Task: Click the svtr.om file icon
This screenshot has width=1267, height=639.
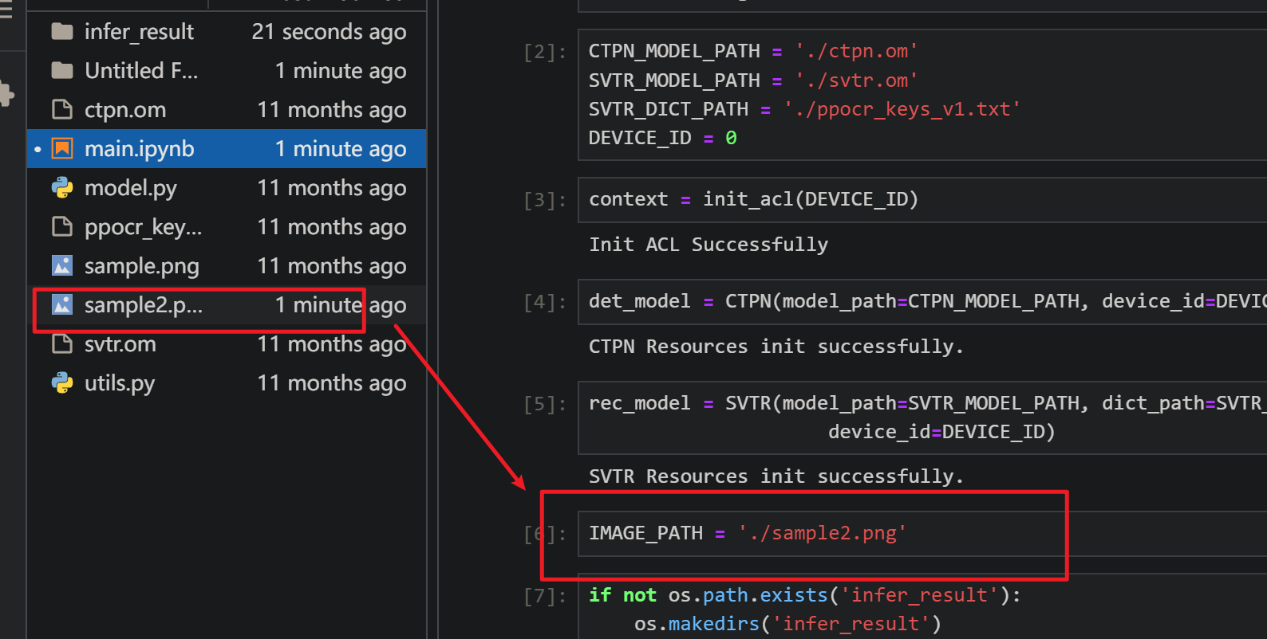Action: click(x=62, y=343)
